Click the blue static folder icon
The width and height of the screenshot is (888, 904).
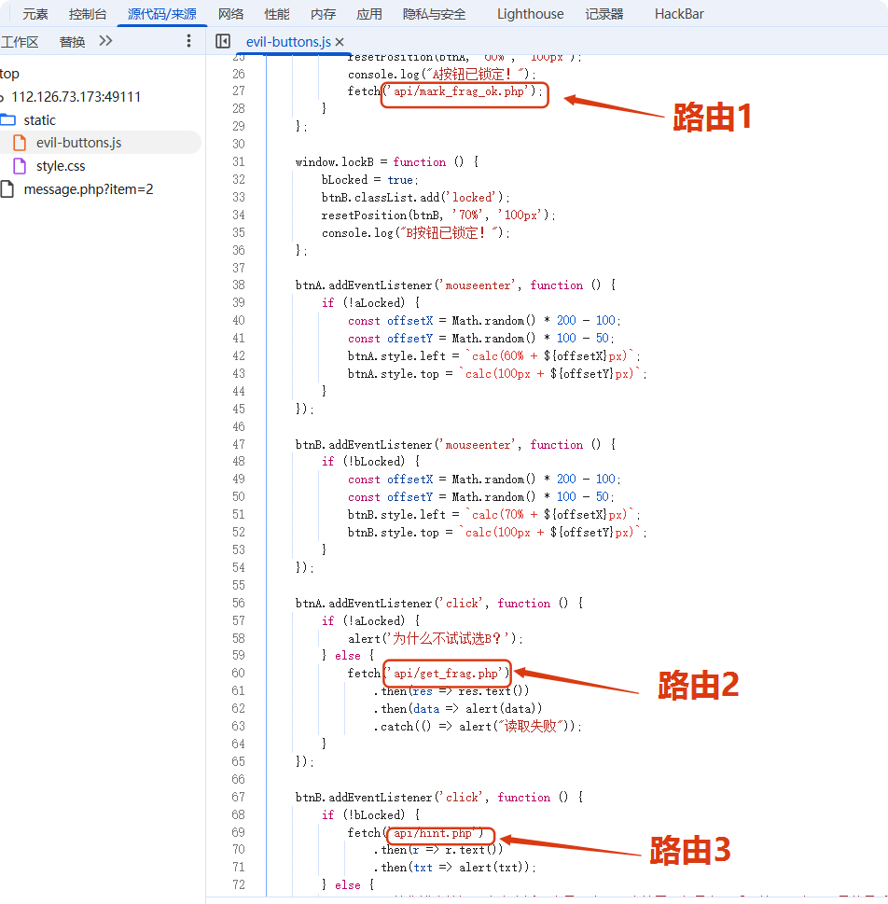(8, 120)
